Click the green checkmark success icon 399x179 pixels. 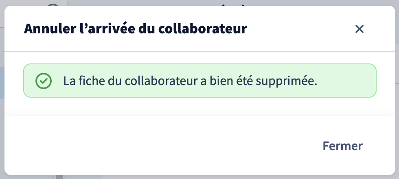(x=44, y=81)
